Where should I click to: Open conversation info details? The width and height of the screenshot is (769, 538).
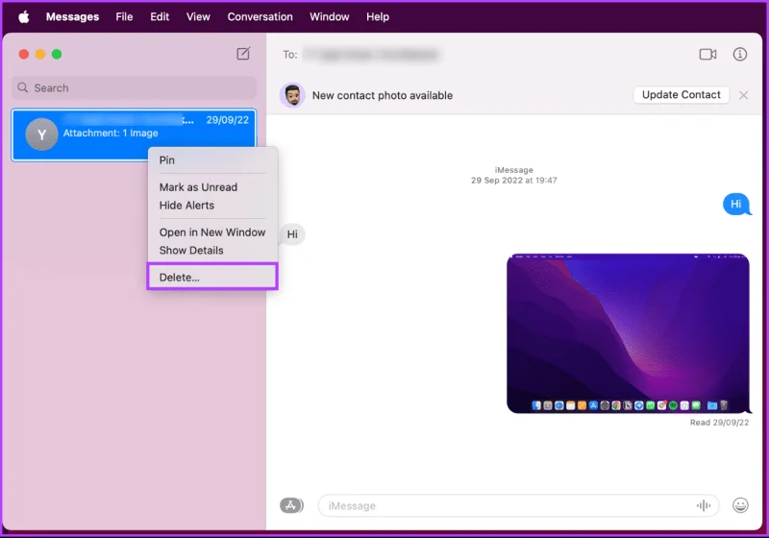click(x=739, y=54)
